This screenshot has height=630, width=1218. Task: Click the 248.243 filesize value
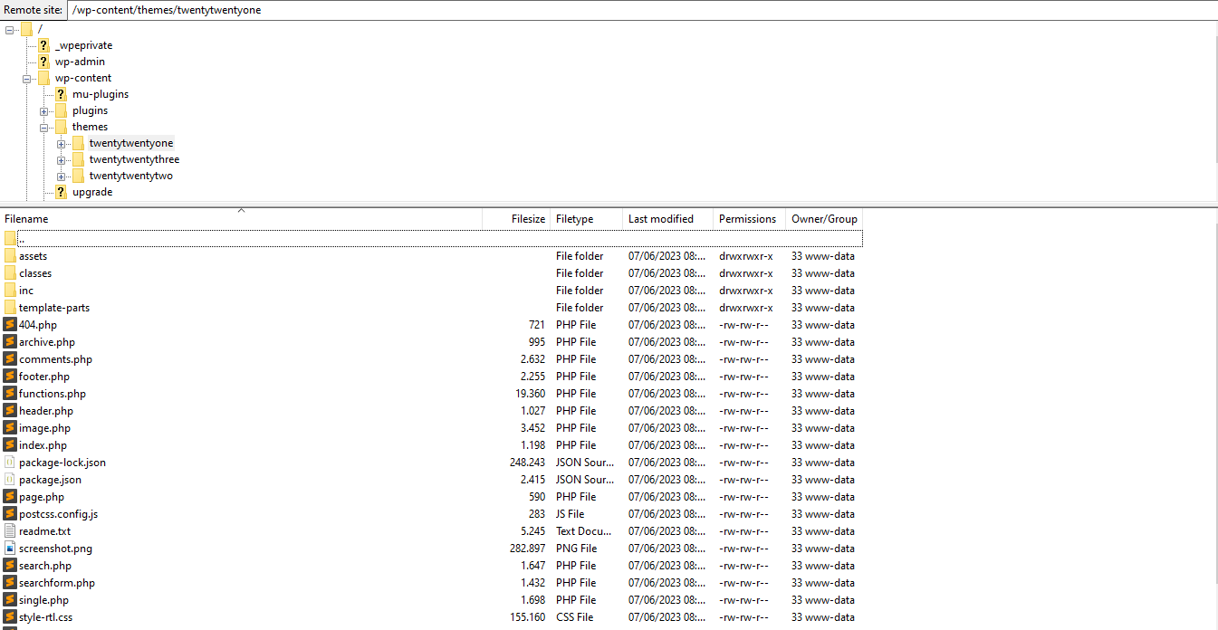coord(528,463)
